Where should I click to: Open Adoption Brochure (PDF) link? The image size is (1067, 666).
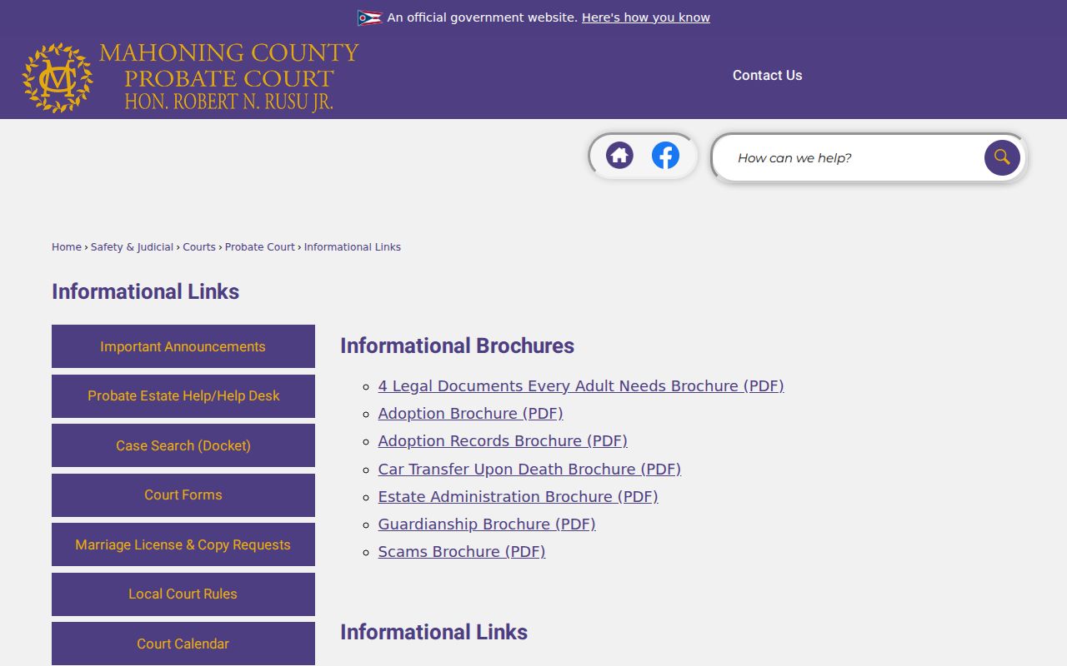470,414
